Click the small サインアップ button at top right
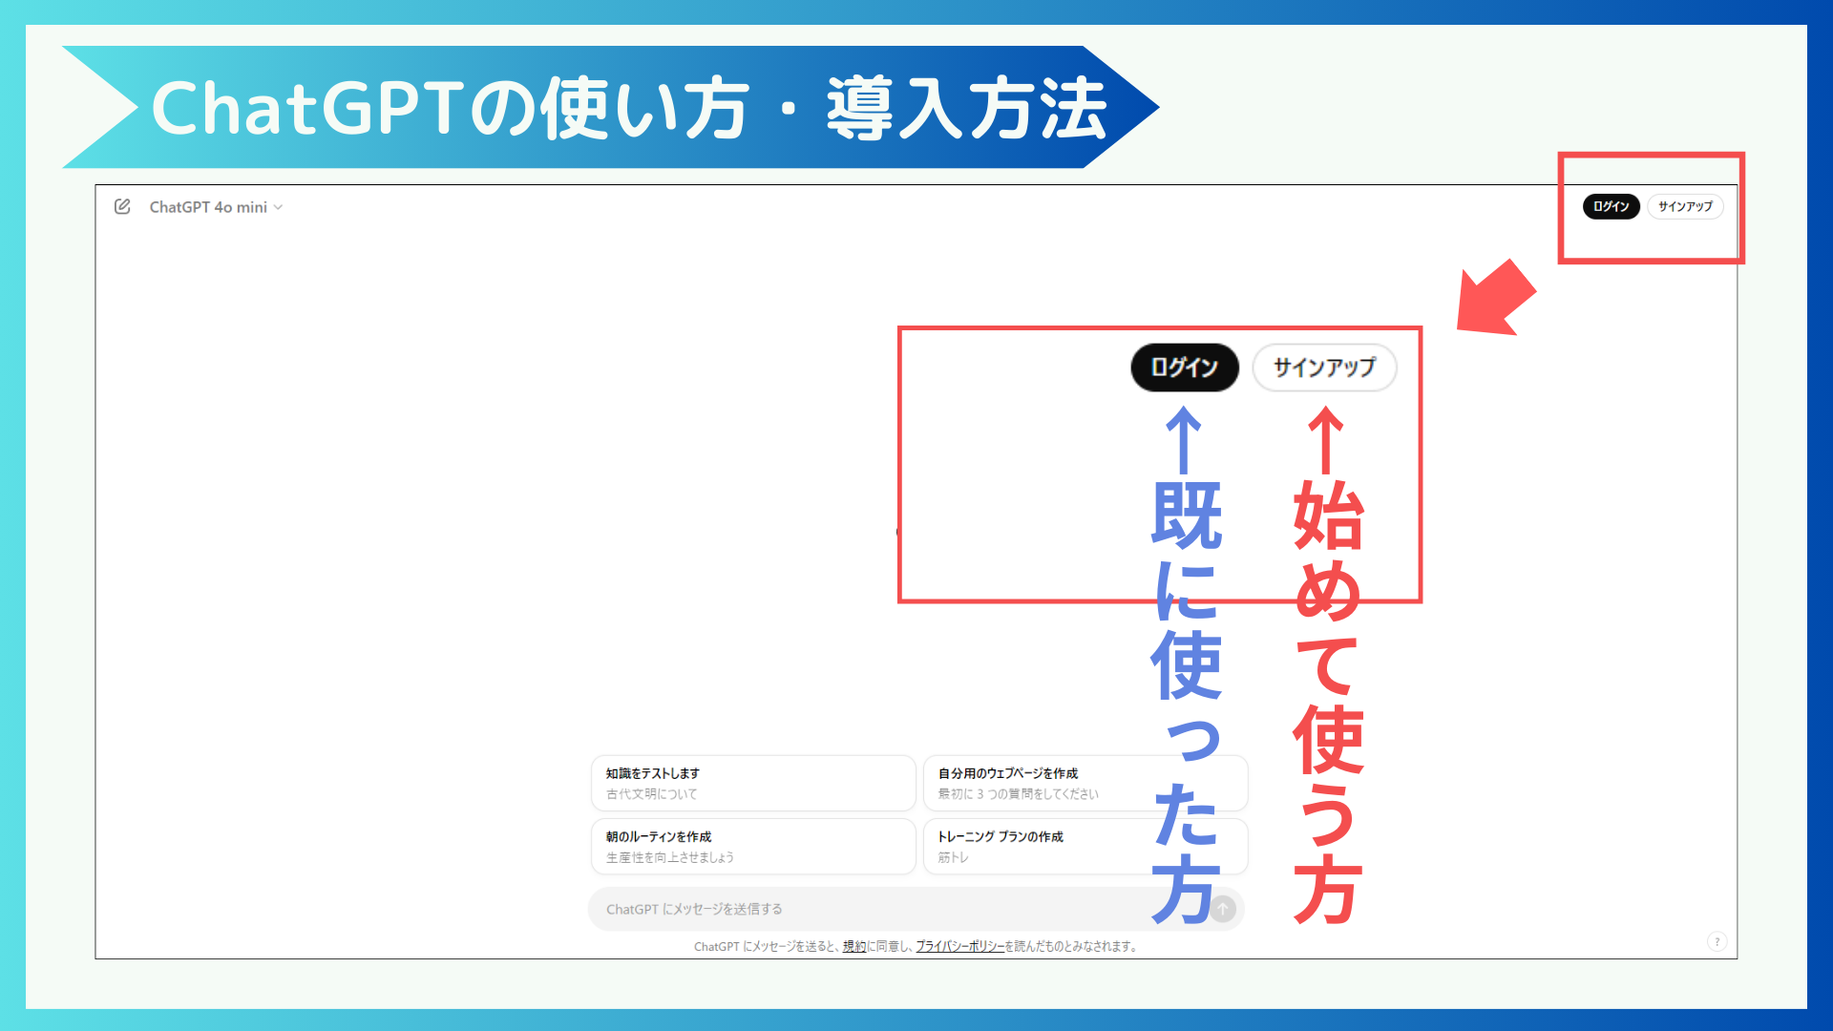1833x1031 pixels. pyautogui.click(x=1685, y=206)
